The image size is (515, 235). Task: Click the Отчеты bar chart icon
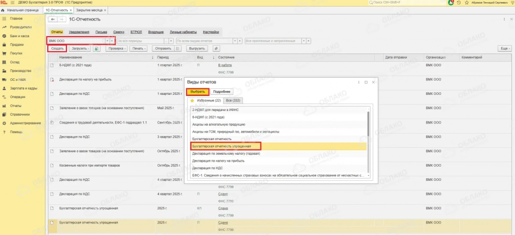[4, 106]
